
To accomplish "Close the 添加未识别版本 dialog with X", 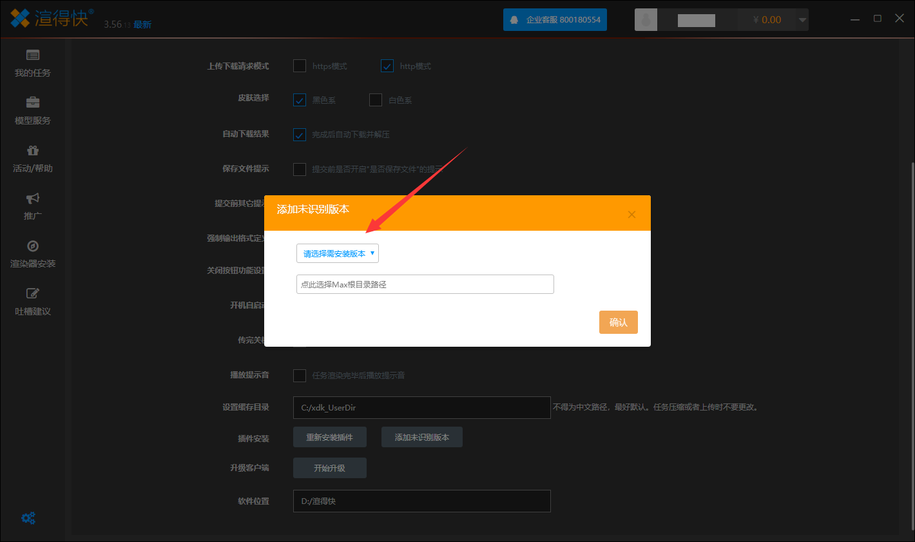I will (631, 215).
